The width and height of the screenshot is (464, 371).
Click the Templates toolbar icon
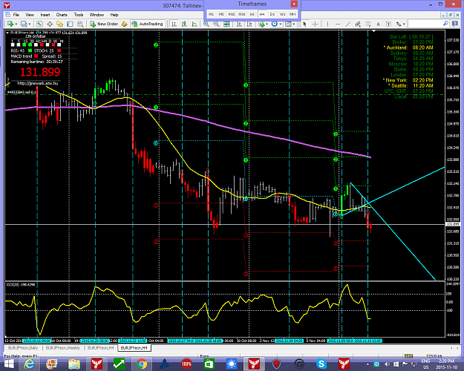click(288, 24)
